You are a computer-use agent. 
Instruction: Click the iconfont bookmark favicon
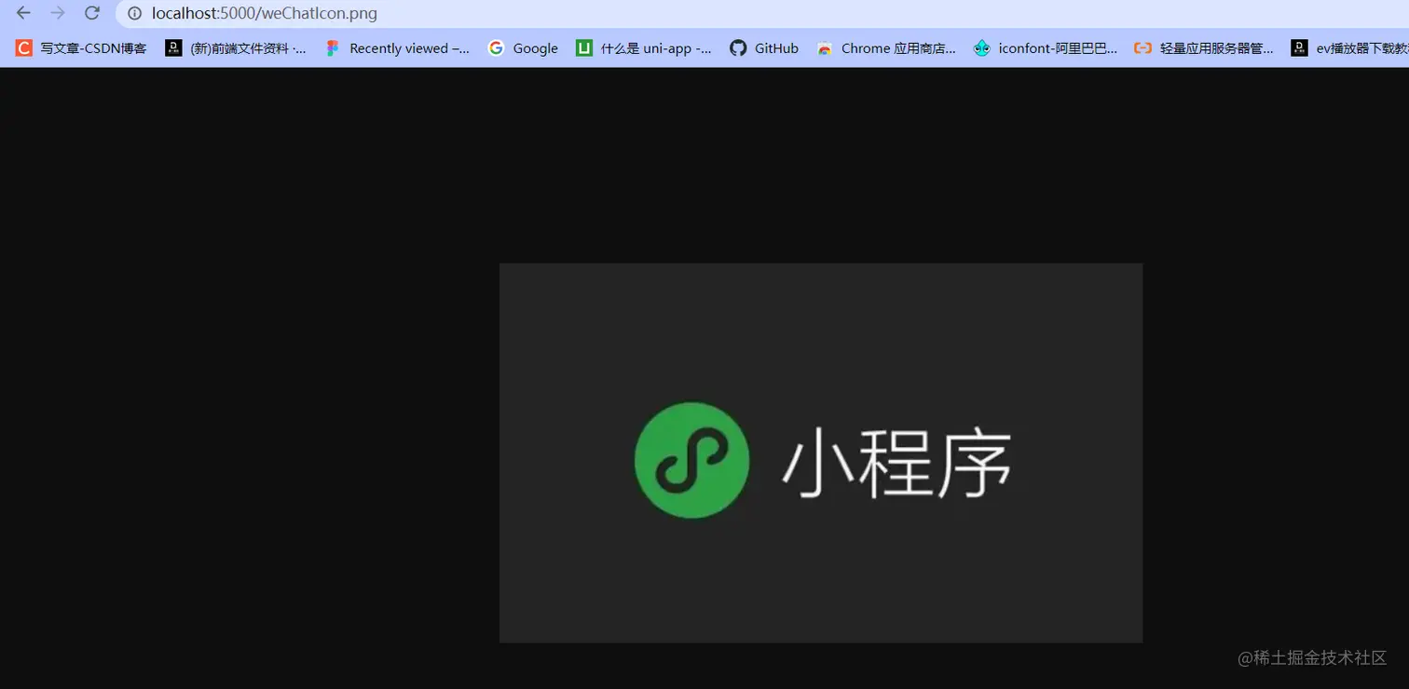click(982, 48)
